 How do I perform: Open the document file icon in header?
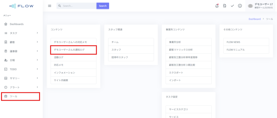click(x=225, y=6)
